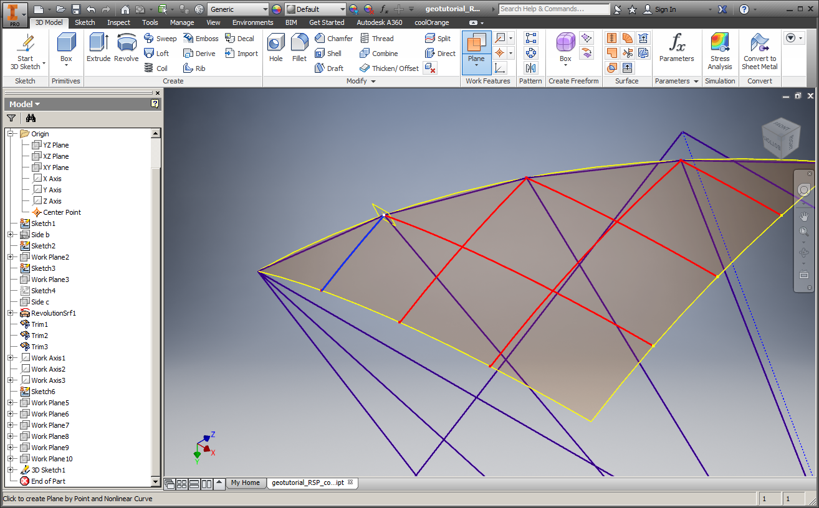Click the Rectangular Pattern icon
Screen dimensions: 819x508
531,39
